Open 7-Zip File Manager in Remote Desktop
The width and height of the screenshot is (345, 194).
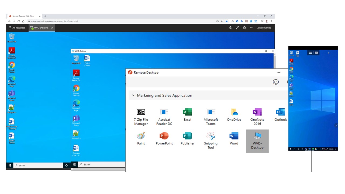coord(141,117)
